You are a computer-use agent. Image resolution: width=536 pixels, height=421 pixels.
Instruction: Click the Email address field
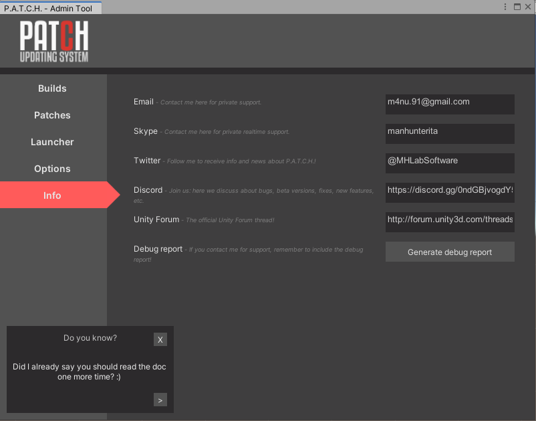click(x=450, y=104)
